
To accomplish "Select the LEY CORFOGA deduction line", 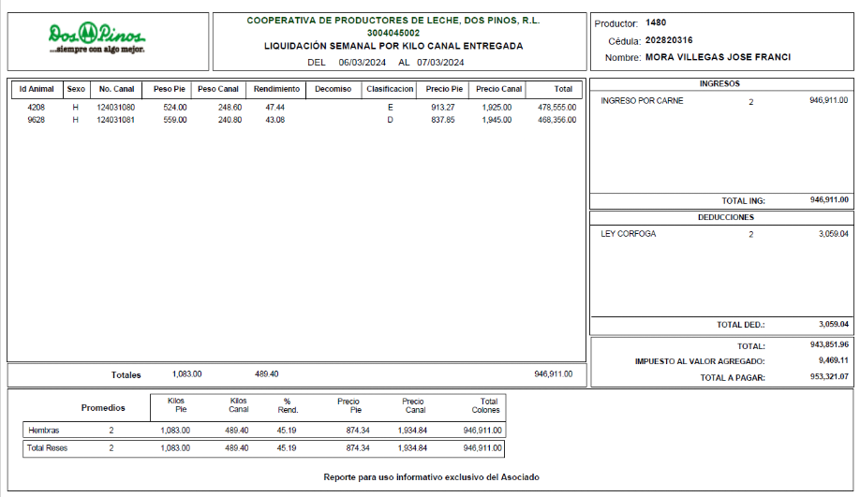I will [628, 234].
